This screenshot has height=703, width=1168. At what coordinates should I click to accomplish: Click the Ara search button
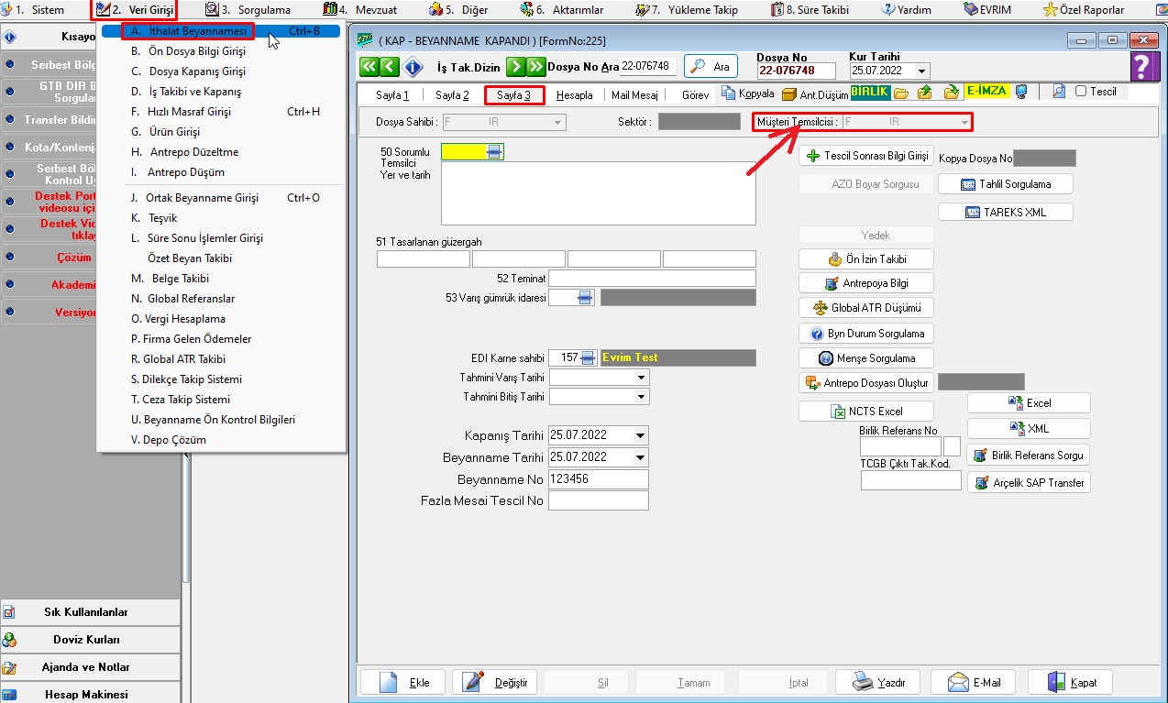(711, 67)
